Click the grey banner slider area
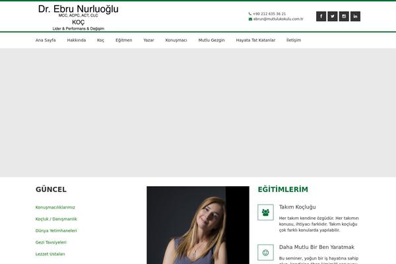Viewport: 396px width, 264px height. (x=198, y=113)
